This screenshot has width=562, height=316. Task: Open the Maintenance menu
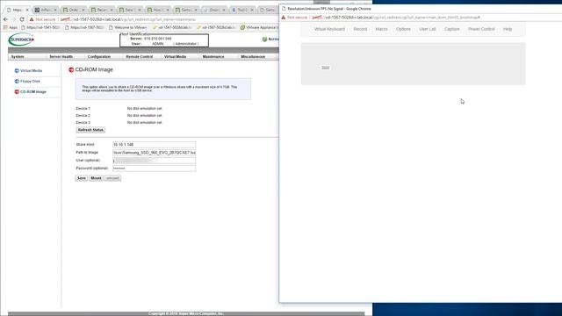point(213,56)
